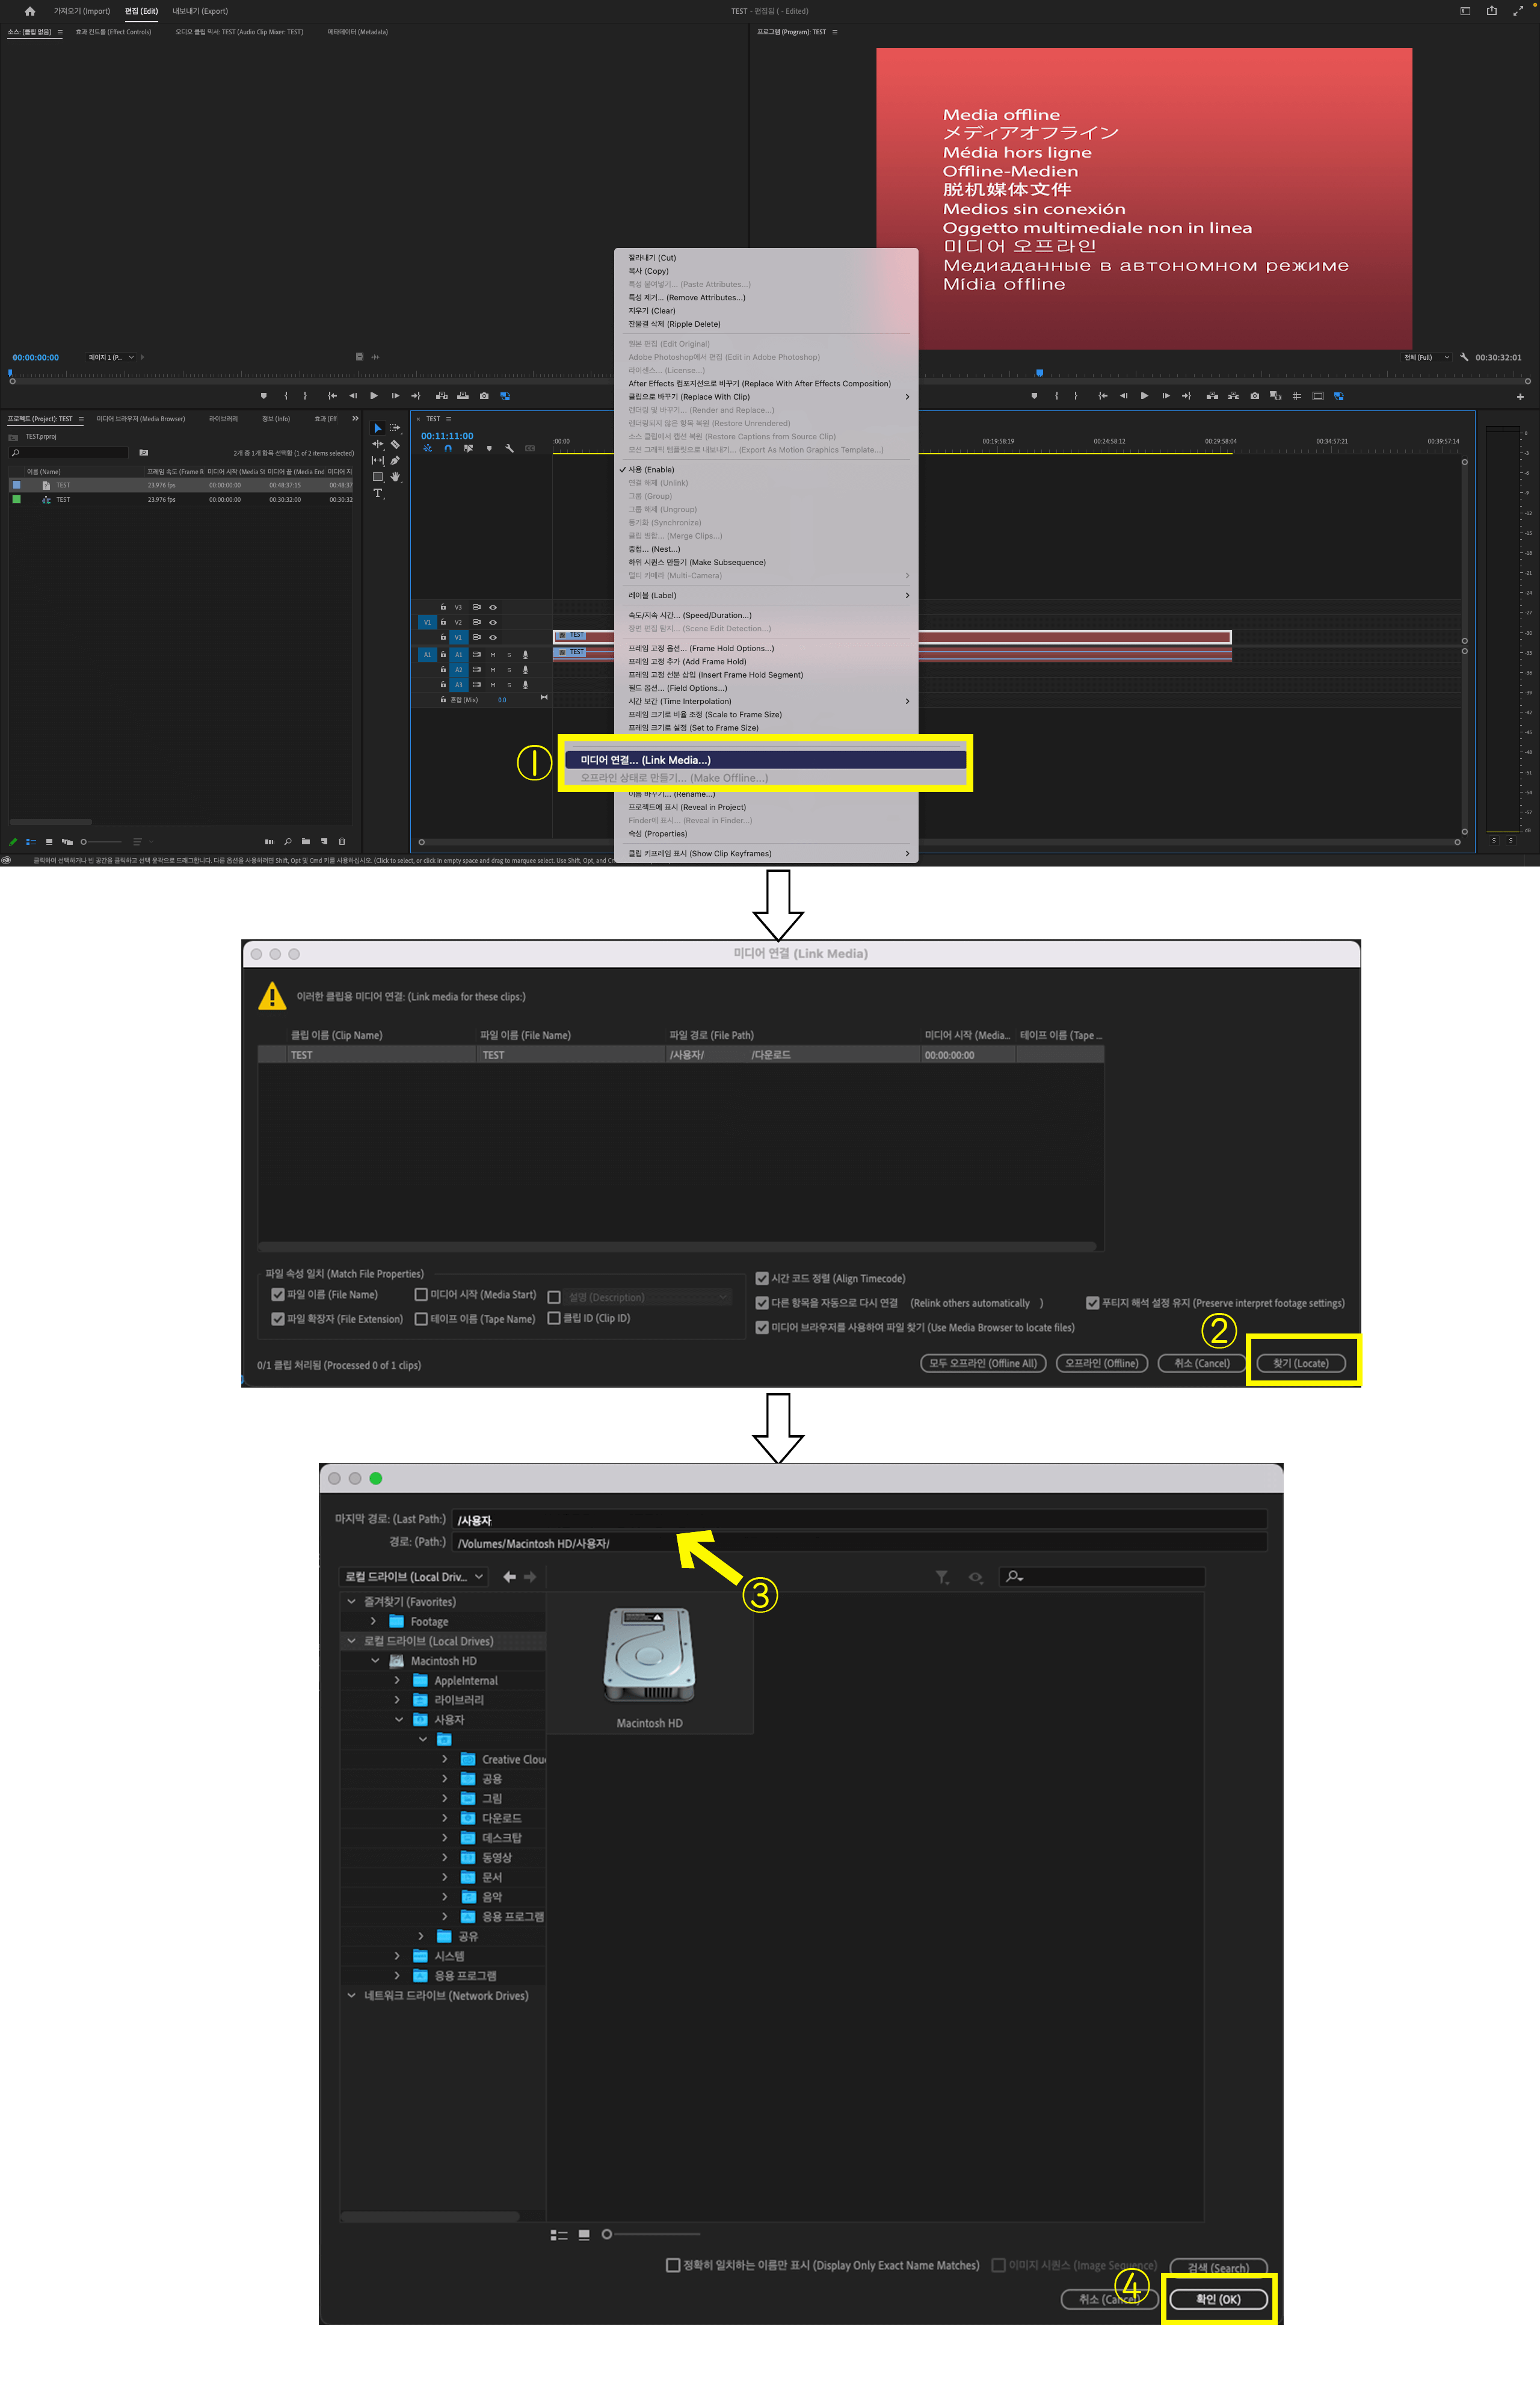This screenshot has width=1540, height=2407.
Task: Open Local Drives dropdown in file browser
Action: [413, 1576]
